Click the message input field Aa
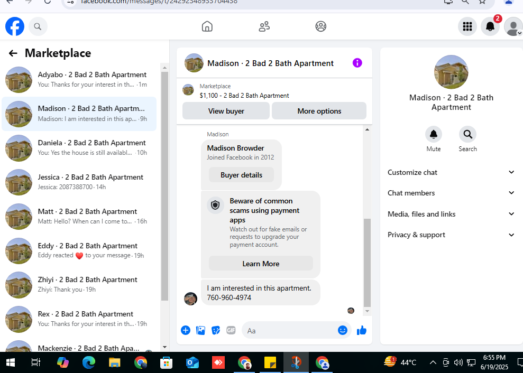Image resolution: width=523 pixels, height=373 pixels. point(290,330)
